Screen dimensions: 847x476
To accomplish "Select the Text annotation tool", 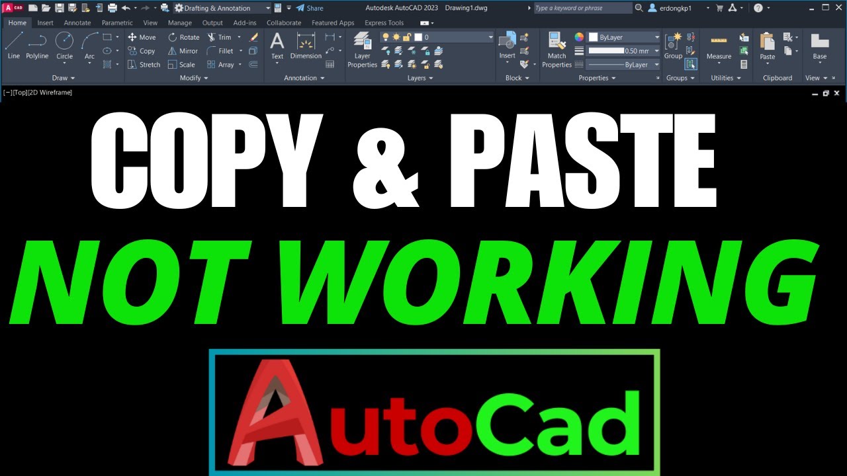I will (x=277, y=46).
